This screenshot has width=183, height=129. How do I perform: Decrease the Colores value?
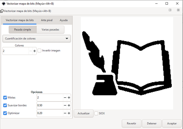(31, 51)
